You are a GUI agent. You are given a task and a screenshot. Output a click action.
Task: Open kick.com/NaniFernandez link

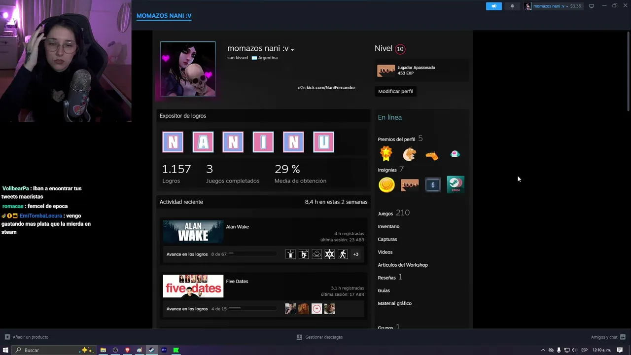(331, 87)
